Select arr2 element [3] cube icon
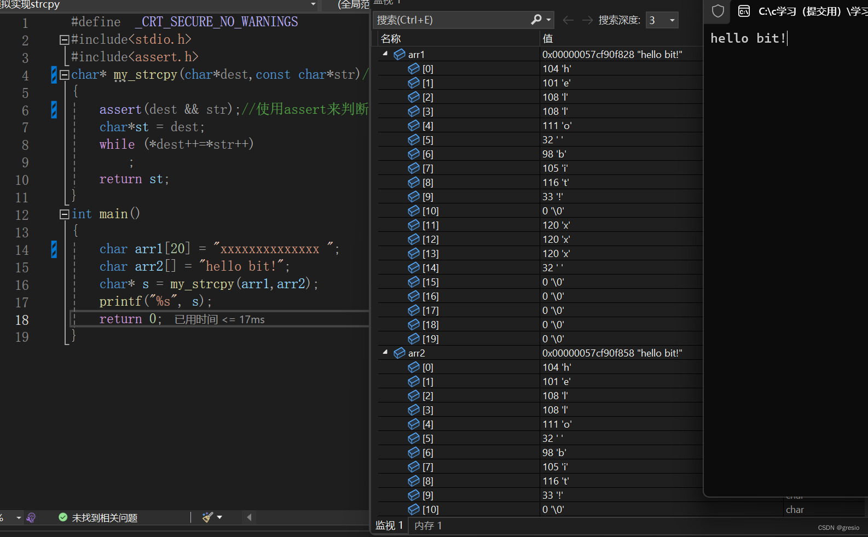This screenshot has height=537, width=868. [x=414, y=410]
